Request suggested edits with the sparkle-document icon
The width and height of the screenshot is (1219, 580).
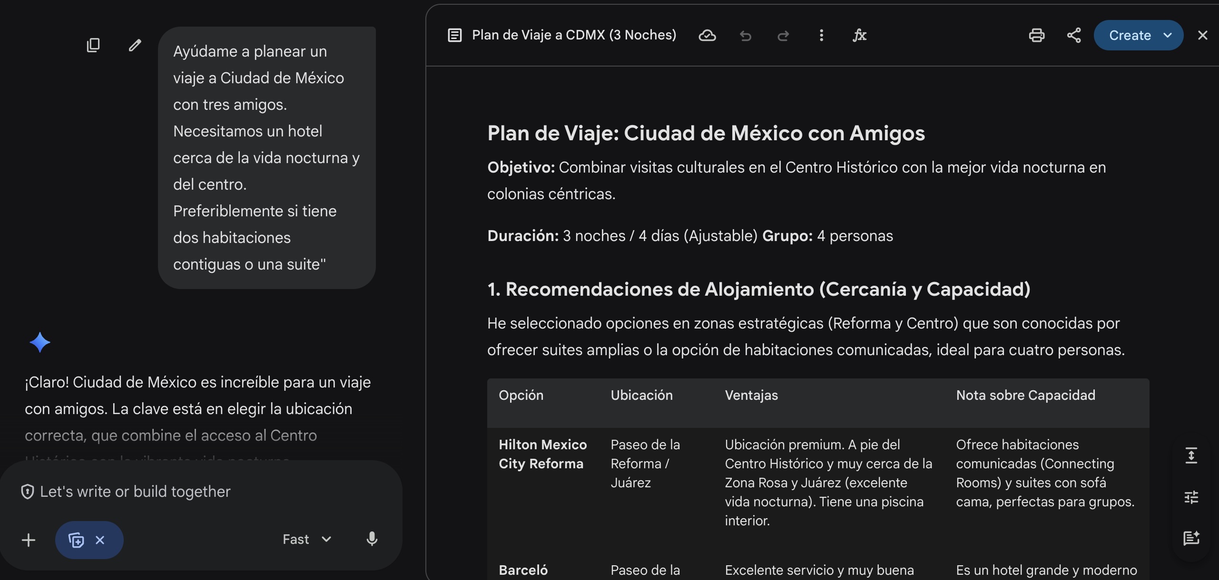[x=1191, y=538]
